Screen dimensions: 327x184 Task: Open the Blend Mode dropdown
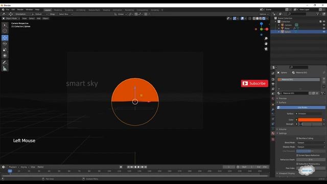pyautogui.click(x=311, y=143)
